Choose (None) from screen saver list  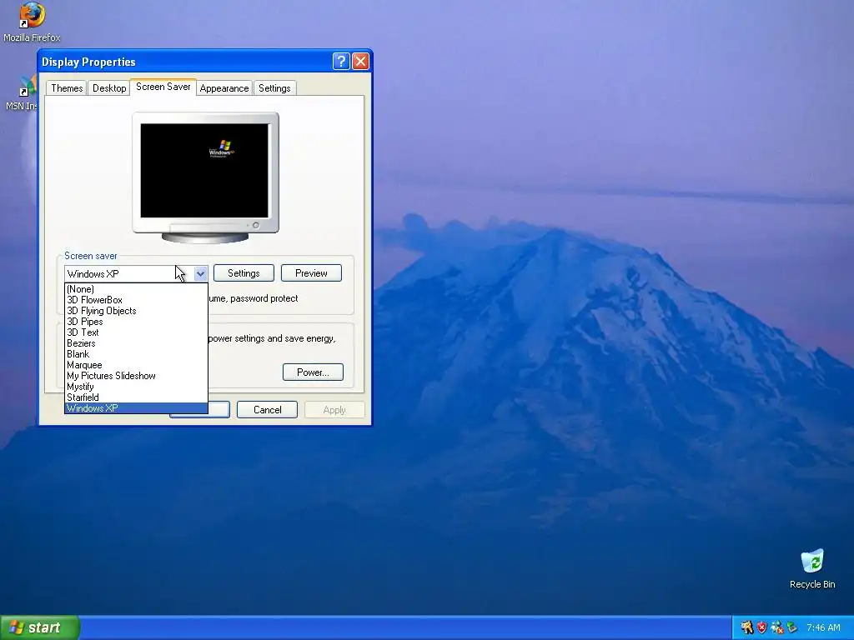[x=136, y=289]
